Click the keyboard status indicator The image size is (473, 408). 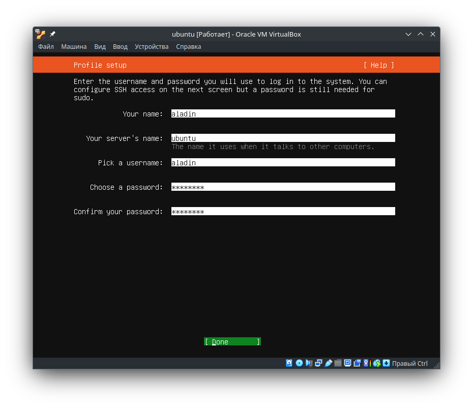click(x=387, y=363)
